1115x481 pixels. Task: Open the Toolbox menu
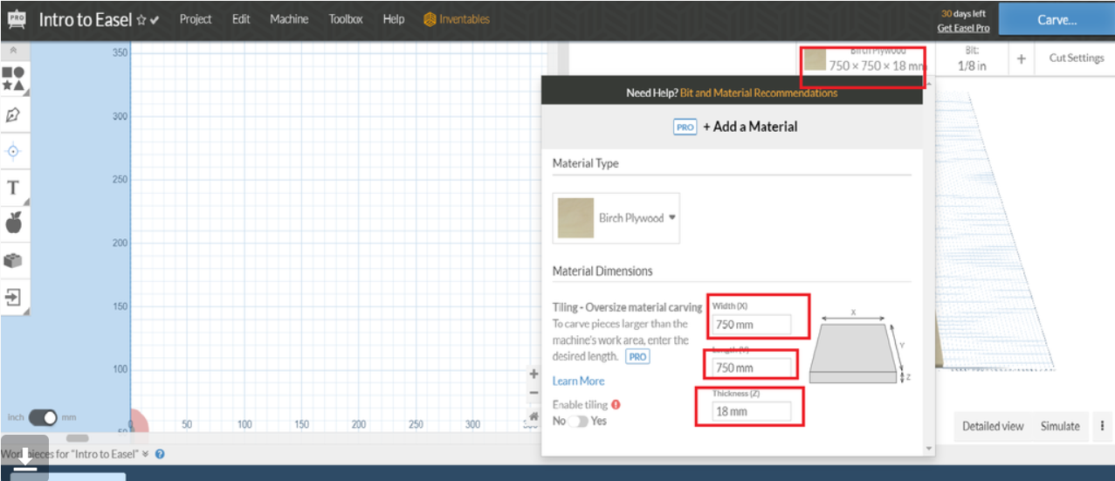pyautogui.click(x=346, y=19)
